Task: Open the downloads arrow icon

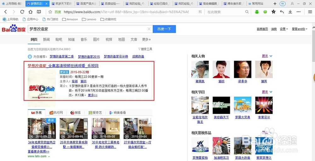Action: click(x=290, y=12)
